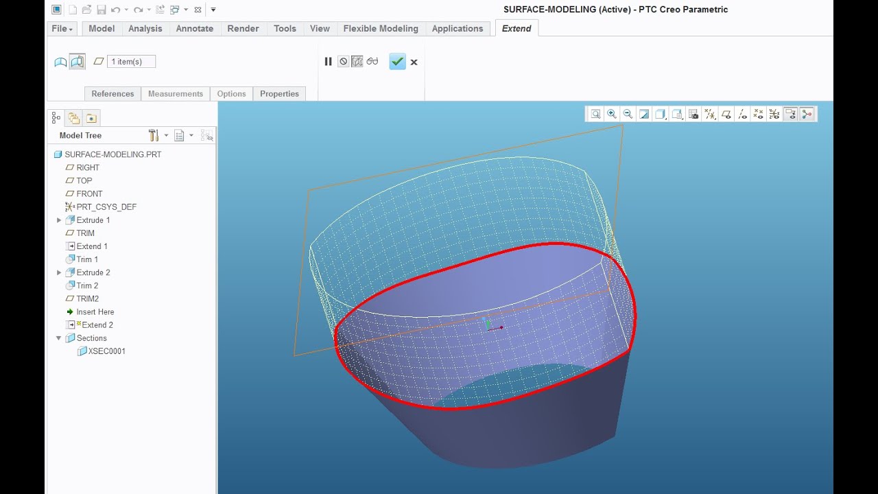Select the Model Tree navigator tab icon
The height and width of the screenshot is (494, 878).
(56, 118)
